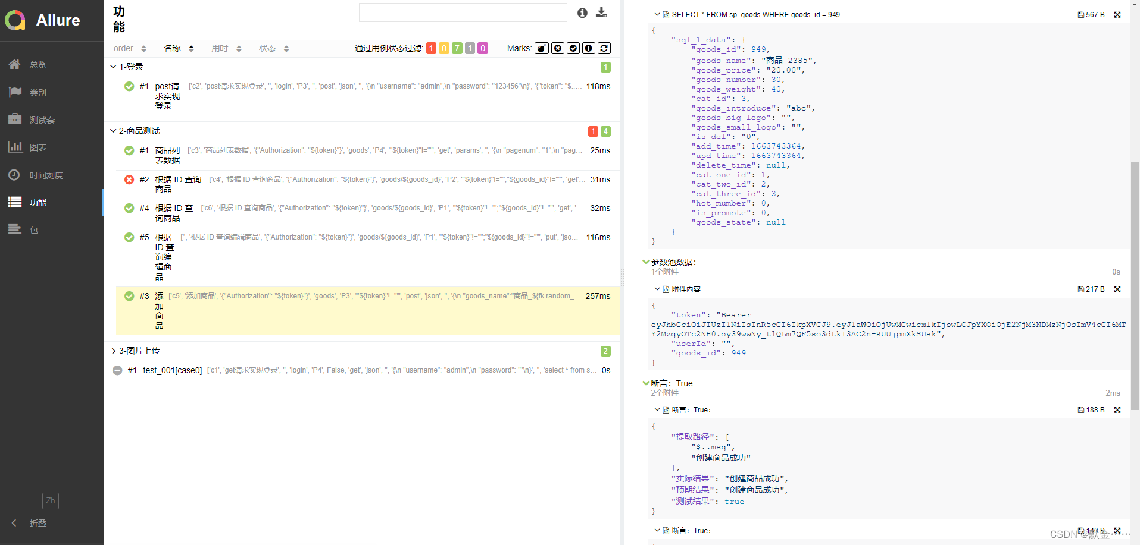Click the file icon beside SELECT attachment

tap(666, 15)
